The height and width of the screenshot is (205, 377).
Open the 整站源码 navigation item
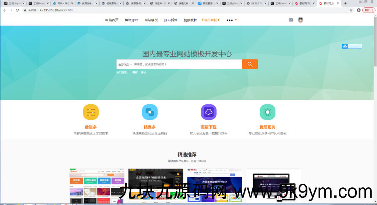(131, 20)
